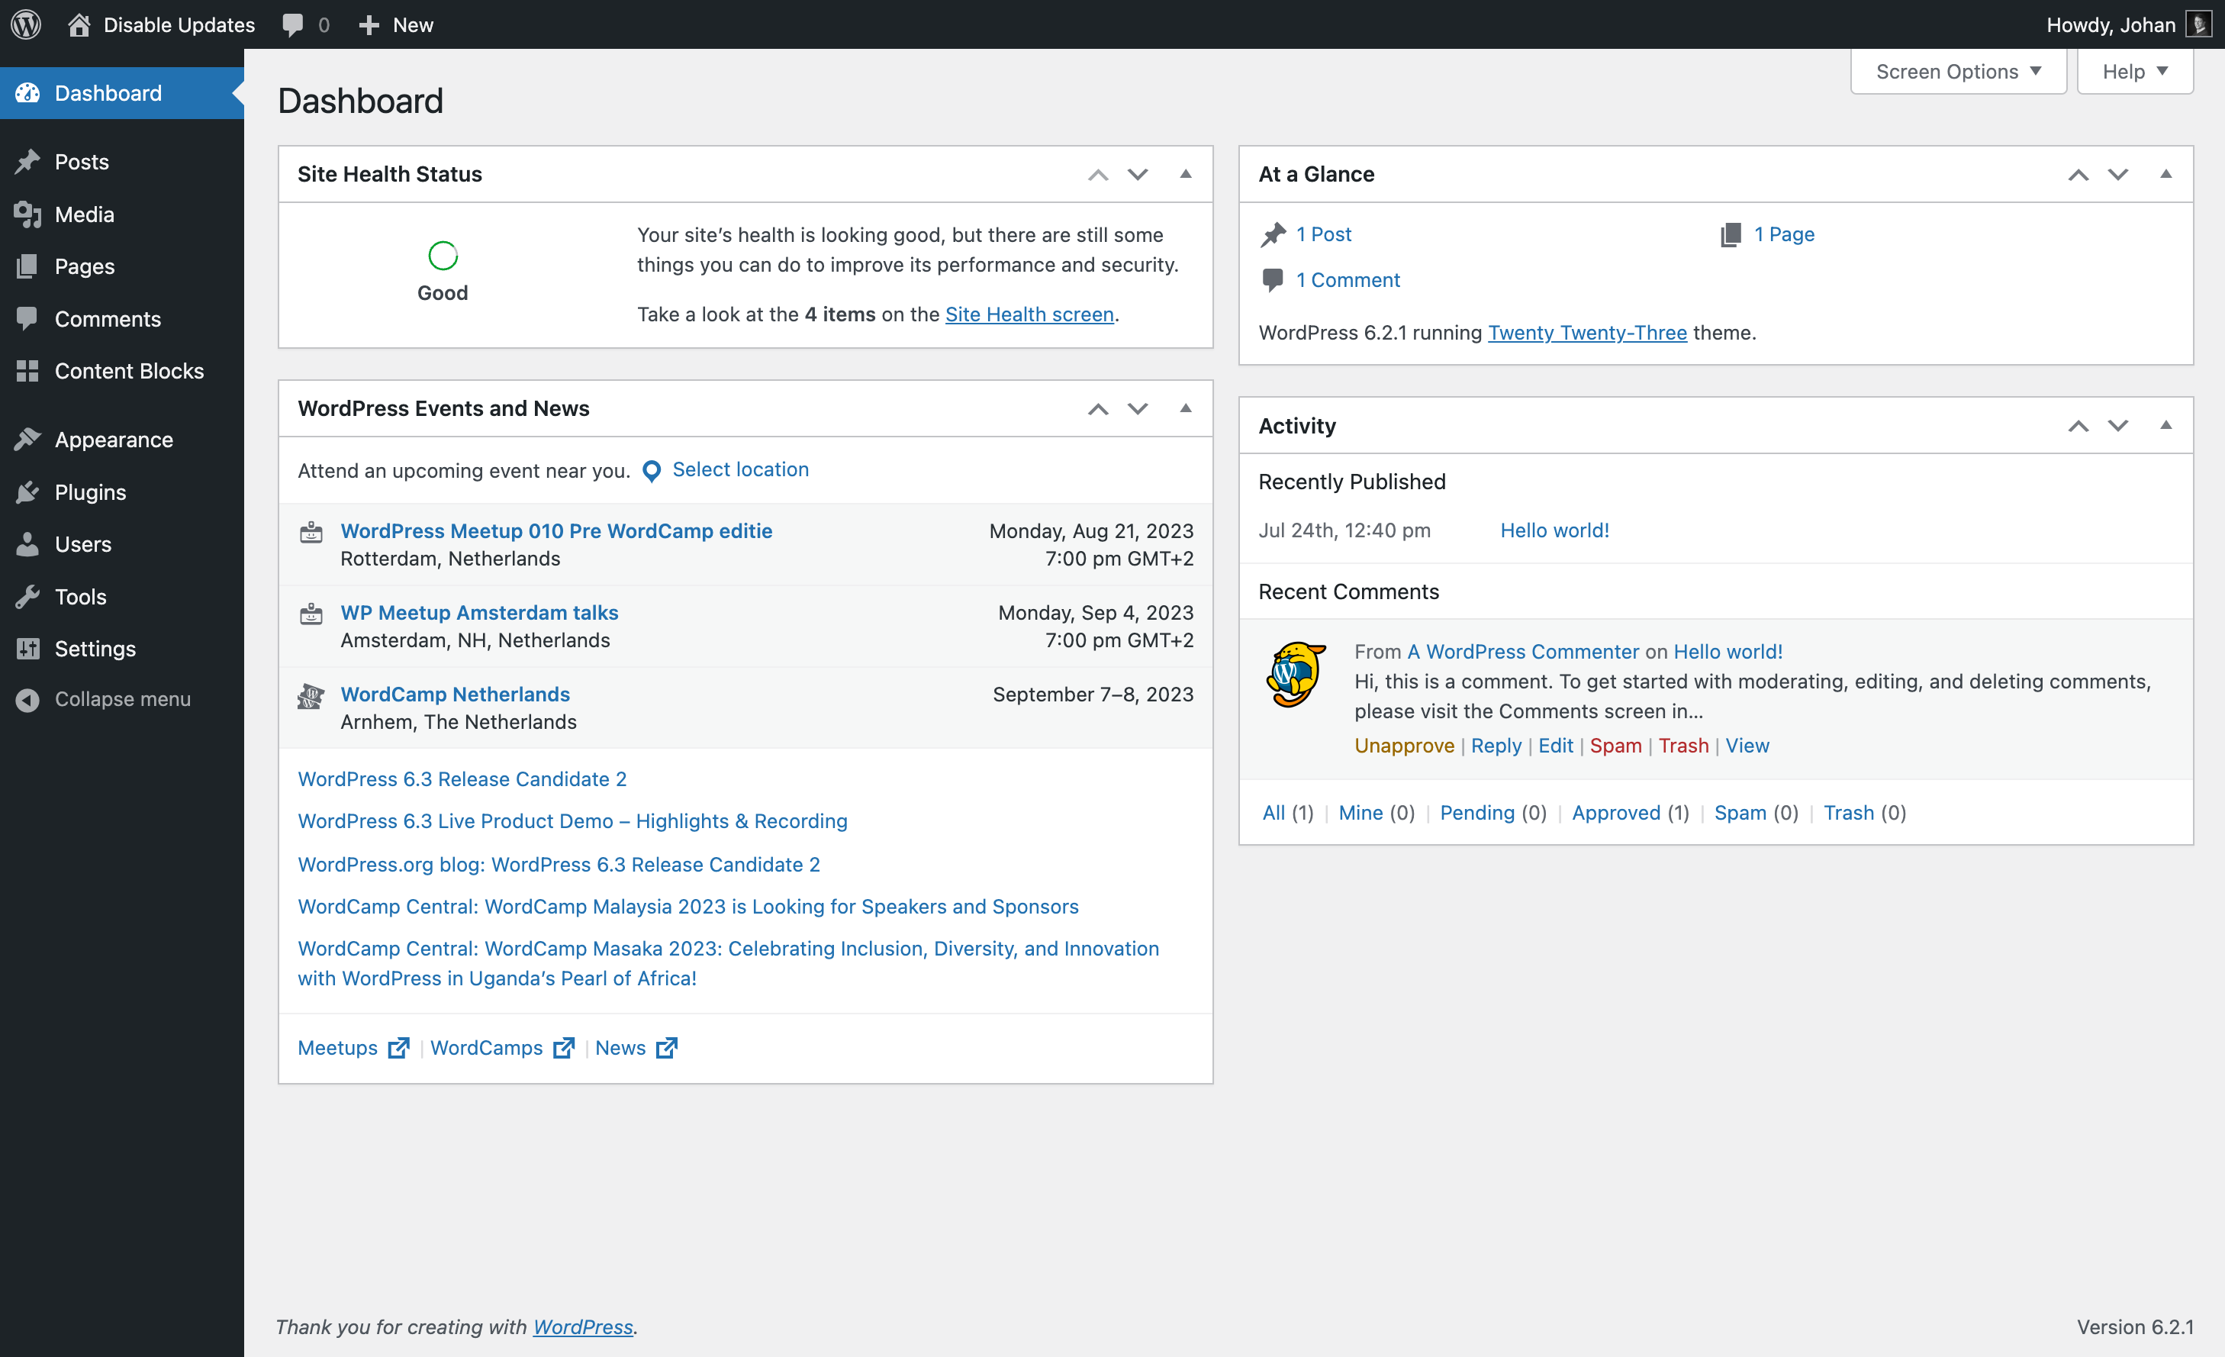Click the external link icon beside Meetups
Viewport: 2225px width, 1357px height.
398,1048
